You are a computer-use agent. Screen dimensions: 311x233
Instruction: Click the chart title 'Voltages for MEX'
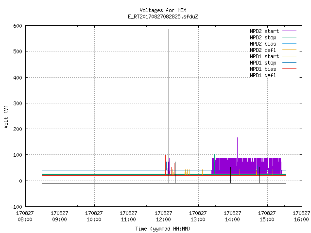(x=163, y=10)
